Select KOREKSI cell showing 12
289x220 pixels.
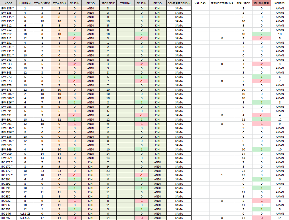(280, 119)
